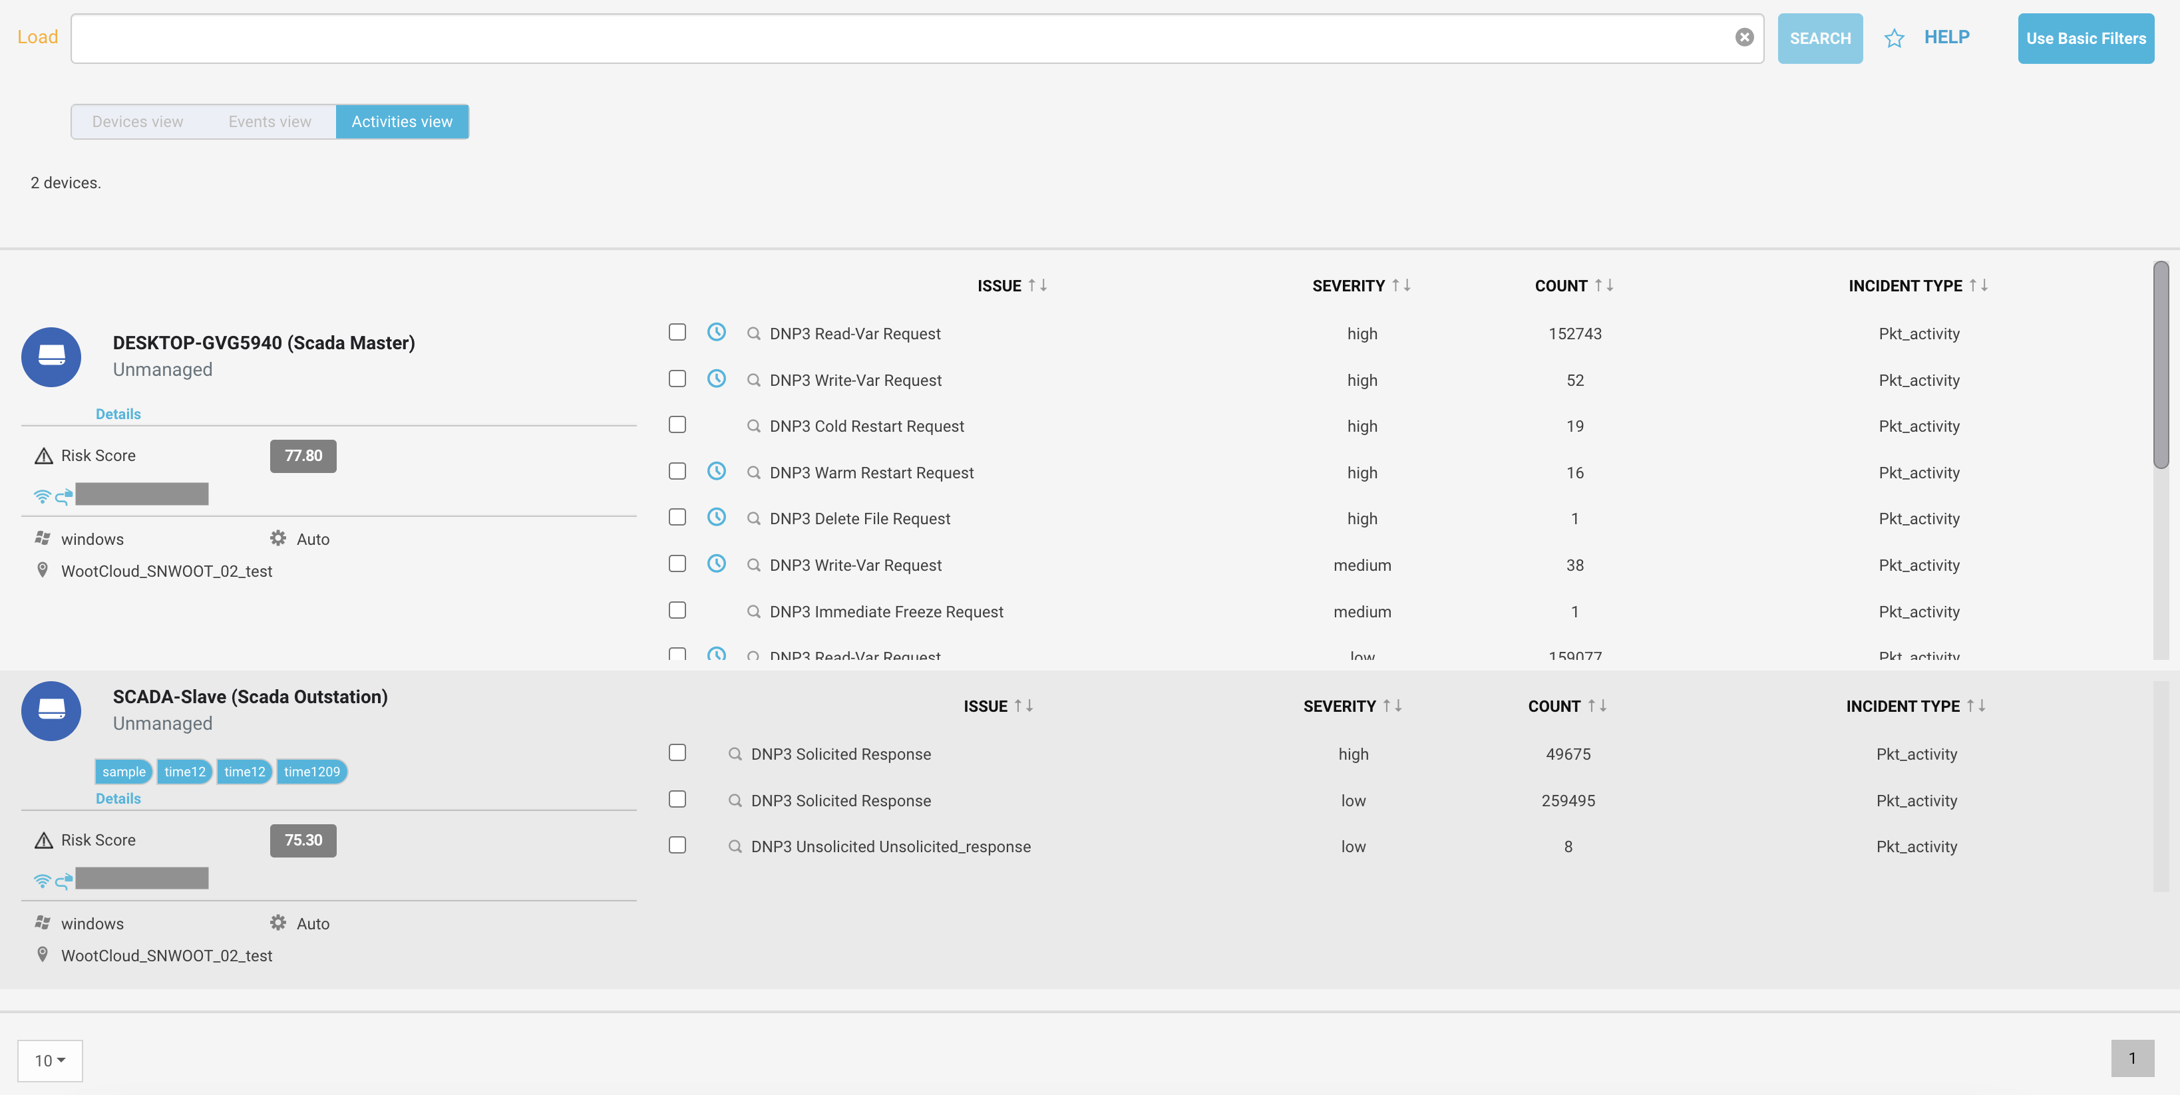Click magnifier icon beside DNP3 Unsolicited Unsolicited_response
The height and width of the screenshot is (1095, 2180).
735,846
